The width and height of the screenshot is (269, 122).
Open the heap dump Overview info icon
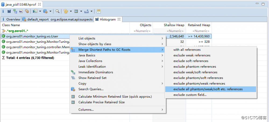[x=3, y=11]
